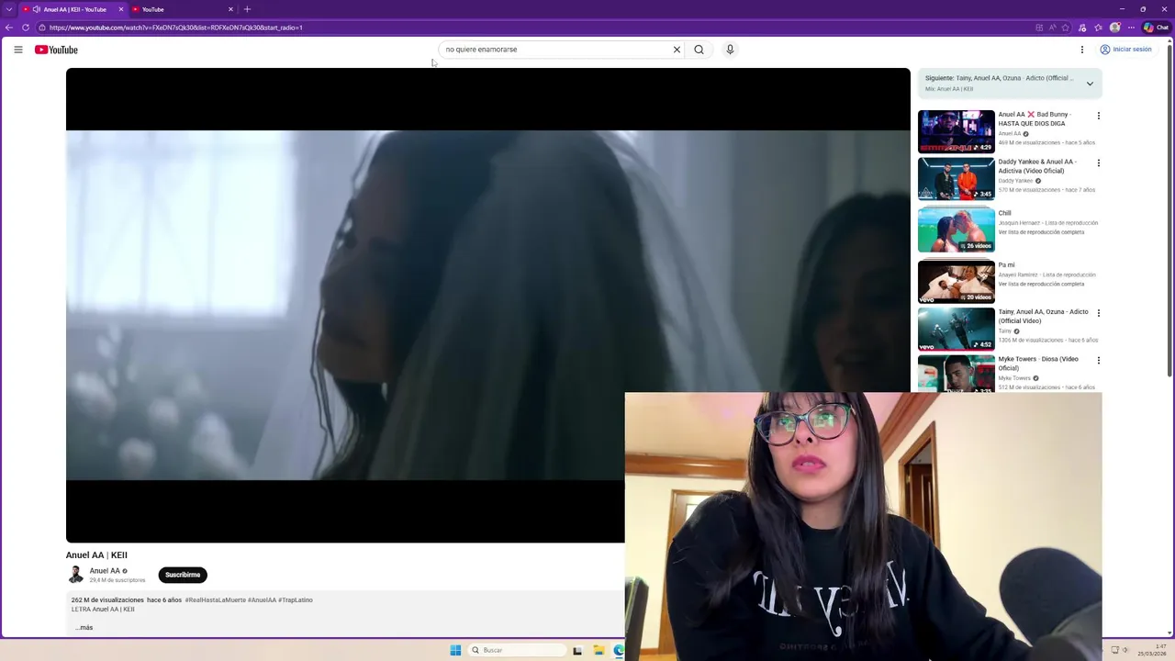Click the #AnuelAA hashtag
This screenshot has width=1175, height=661.
262,600
